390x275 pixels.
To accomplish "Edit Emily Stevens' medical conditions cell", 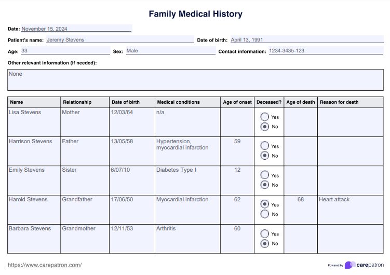I will coord(187,180).
